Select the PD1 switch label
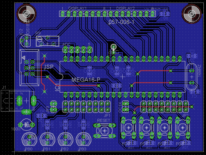 [144, 144]
